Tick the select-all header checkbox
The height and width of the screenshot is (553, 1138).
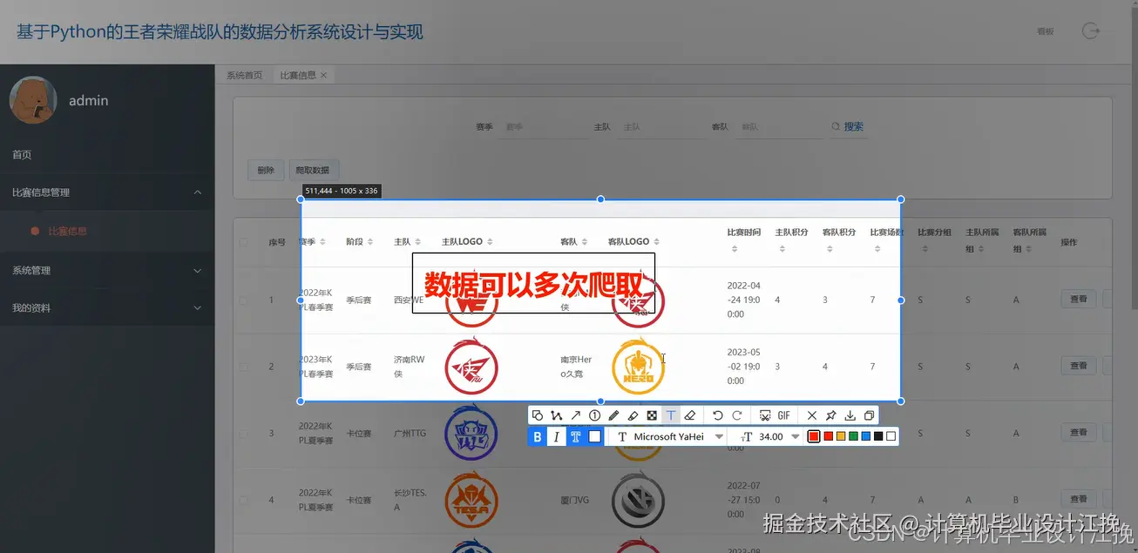tap(244, 242)
